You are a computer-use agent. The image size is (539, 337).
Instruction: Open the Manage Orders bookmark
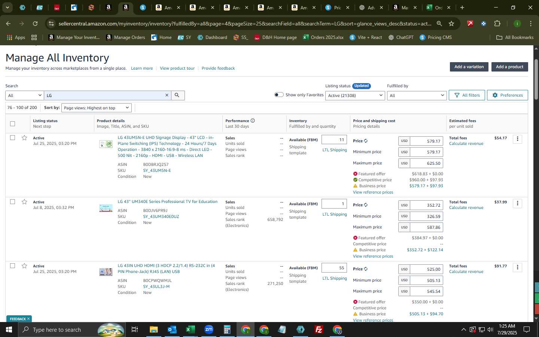pos(125,37)
